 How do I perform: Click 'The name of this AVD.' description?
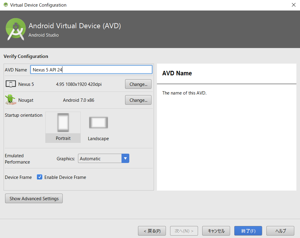pyautogui.click(x=184, y=93)
